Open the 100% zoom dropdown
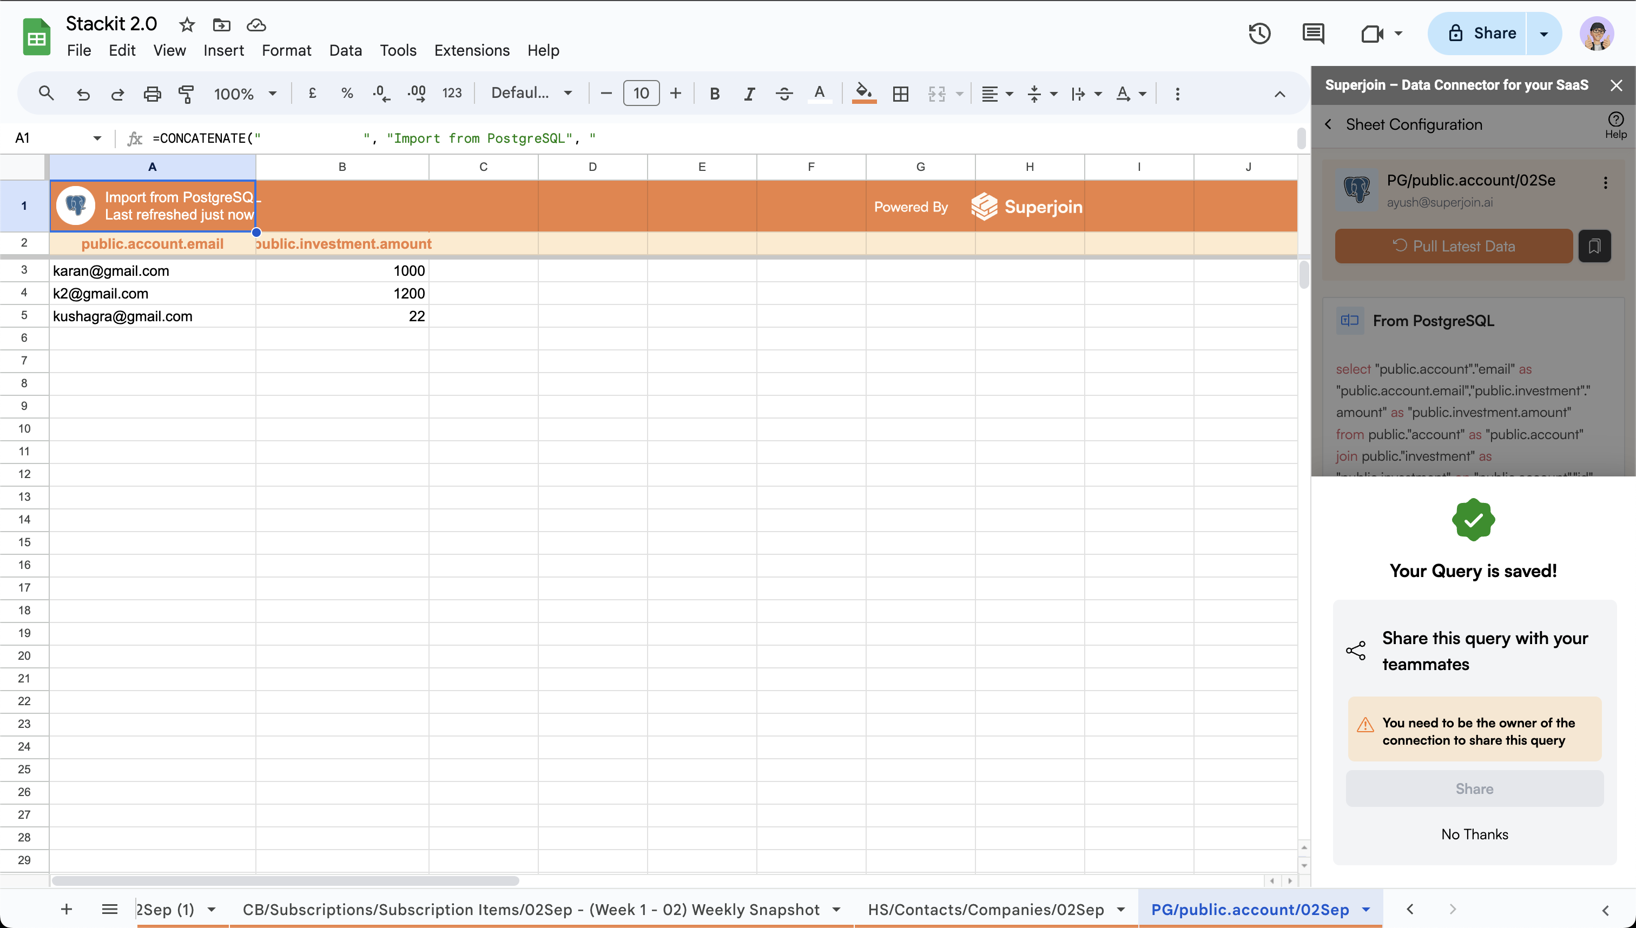 click(246, 94)
